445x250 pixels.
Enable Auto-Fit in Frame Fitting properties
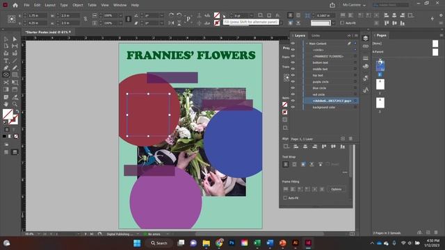285,198
